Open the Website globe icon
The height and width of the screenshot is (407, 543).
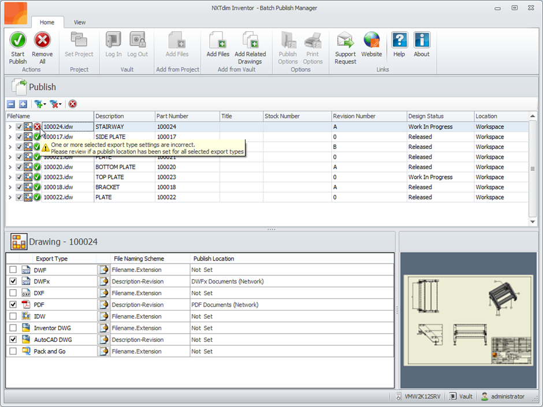pos(371,40)
